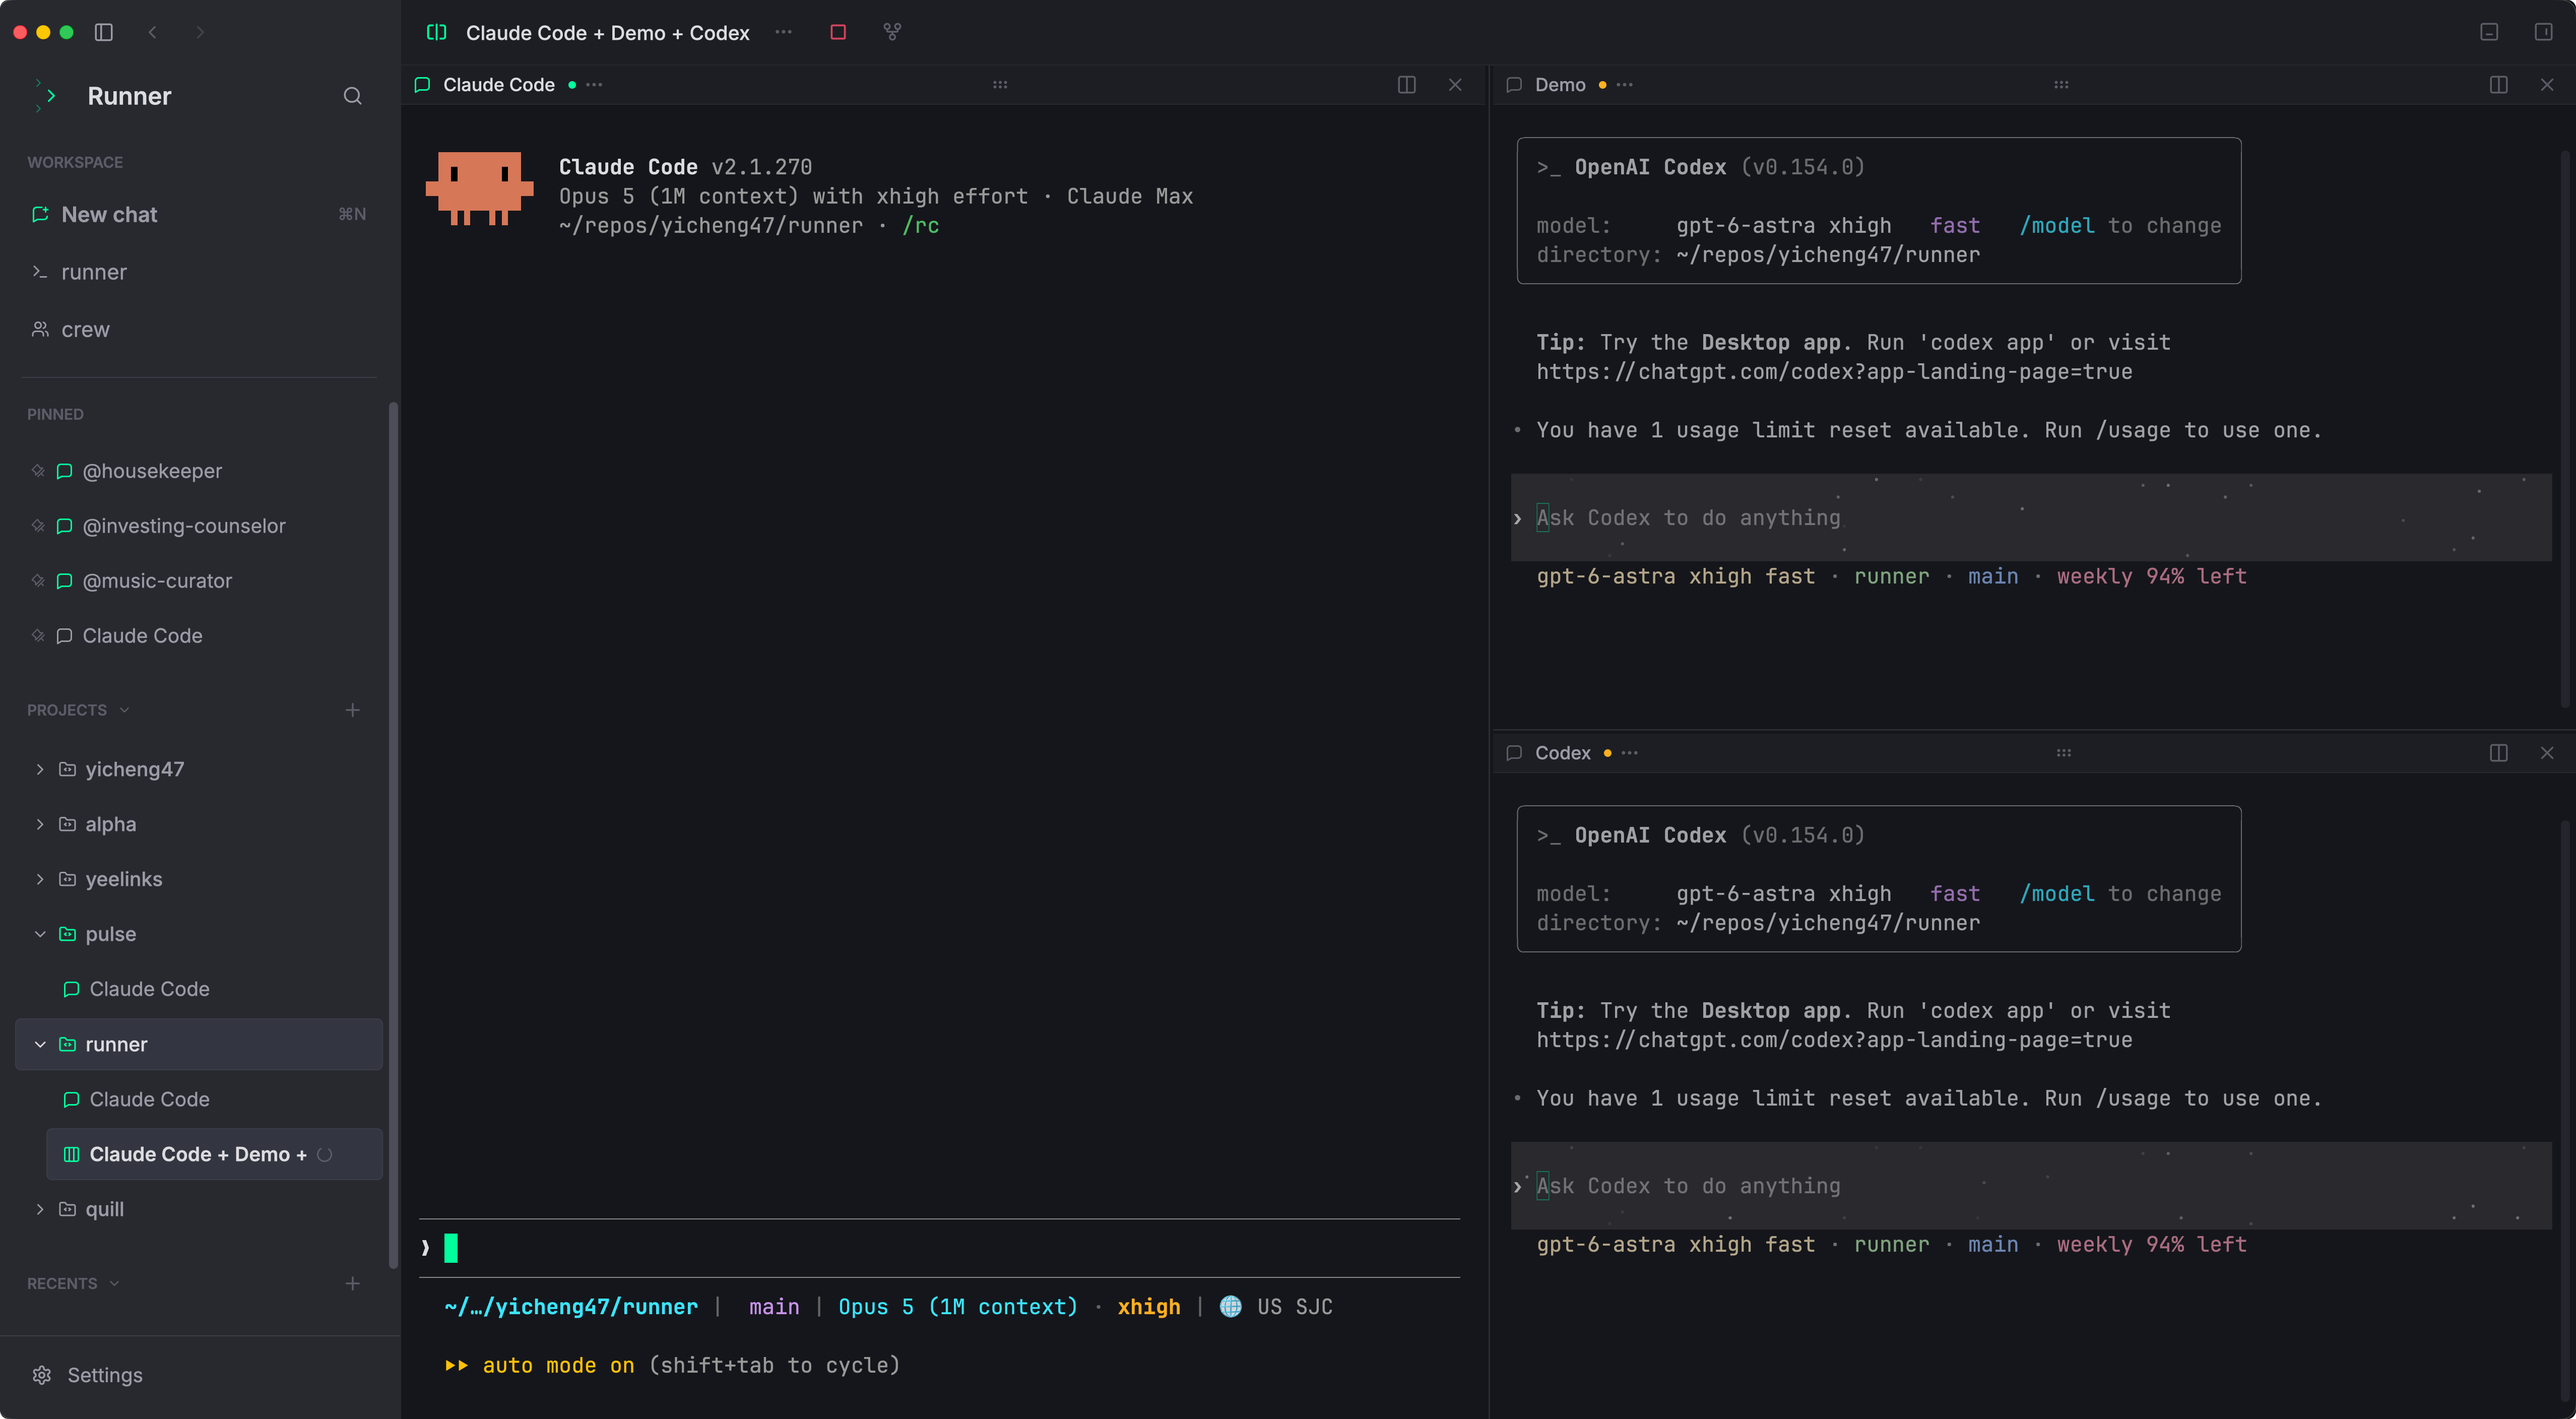The height and width of the screenshot is (1419, 2576).
Task: Click the globe icon in Claude status line
Action: (x=1230, y=1307)
